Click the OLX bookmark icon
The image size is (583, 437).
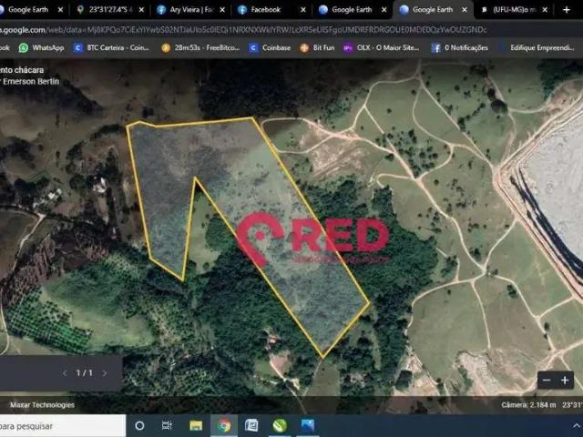[348, 48]
